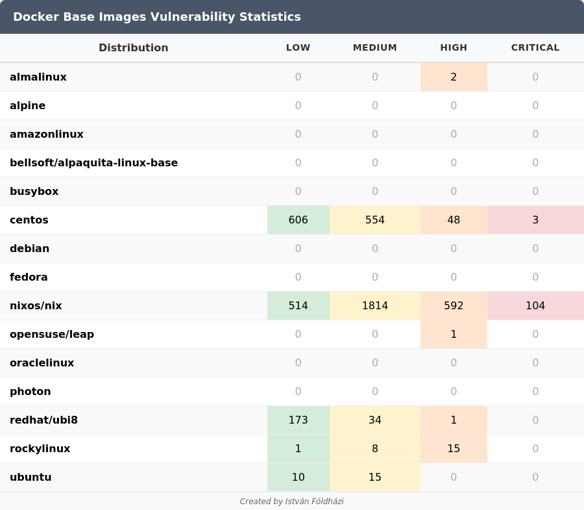Screen dimensions: 584x510
Task: Click the oraclelinux distribution name
Action: point(42,363)
